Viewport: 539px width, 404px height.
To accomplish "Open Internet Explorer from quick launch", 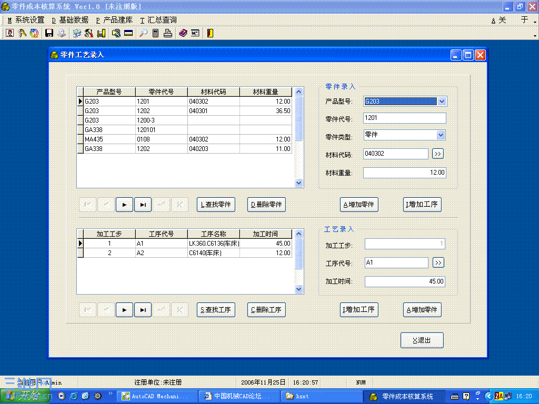I will (73, 396).
